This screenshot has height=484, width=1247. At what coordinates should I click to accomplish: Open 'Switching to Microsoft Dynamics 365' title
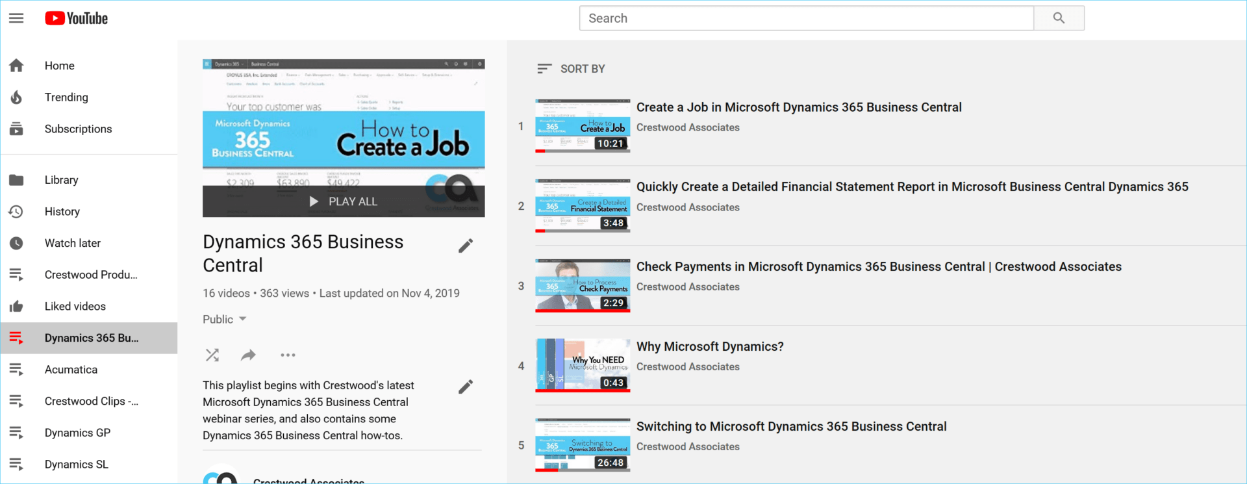coord(791,427)
